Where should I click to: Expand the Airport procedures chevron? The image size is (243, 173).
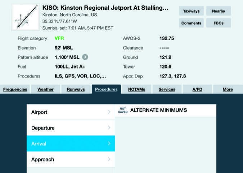(109, 112)
